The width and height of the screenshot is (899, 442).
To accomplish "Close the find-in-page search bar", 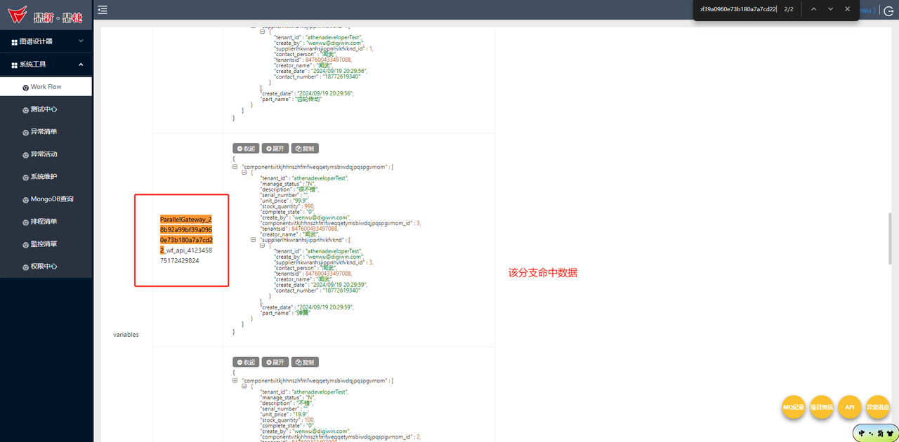I will click(848, 9).
